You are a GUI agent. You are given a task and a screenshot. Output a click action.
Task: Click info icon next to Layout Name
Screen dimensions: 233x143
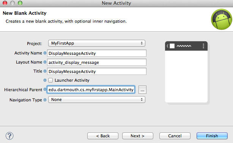tap(45, 62)
